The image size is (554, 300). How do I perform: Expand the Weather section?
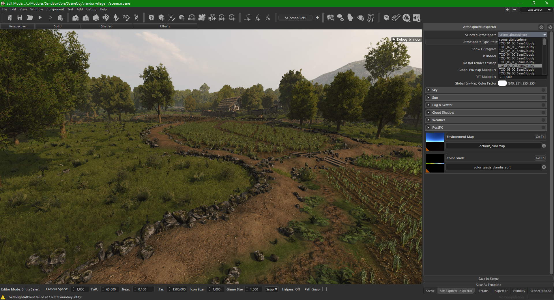[x=428, y=120]
